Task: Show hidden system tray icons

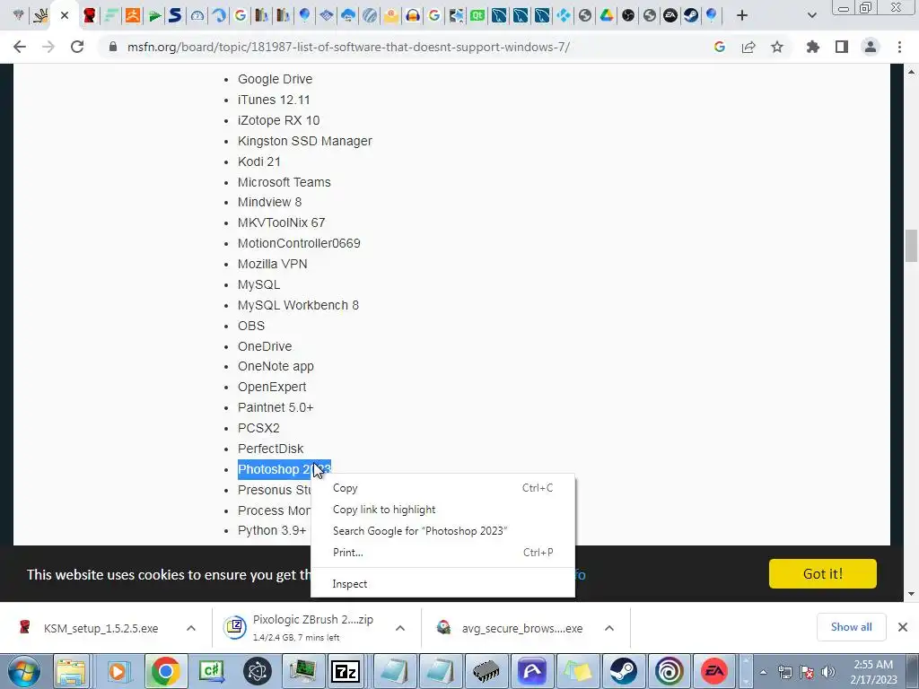Action: 763,672
